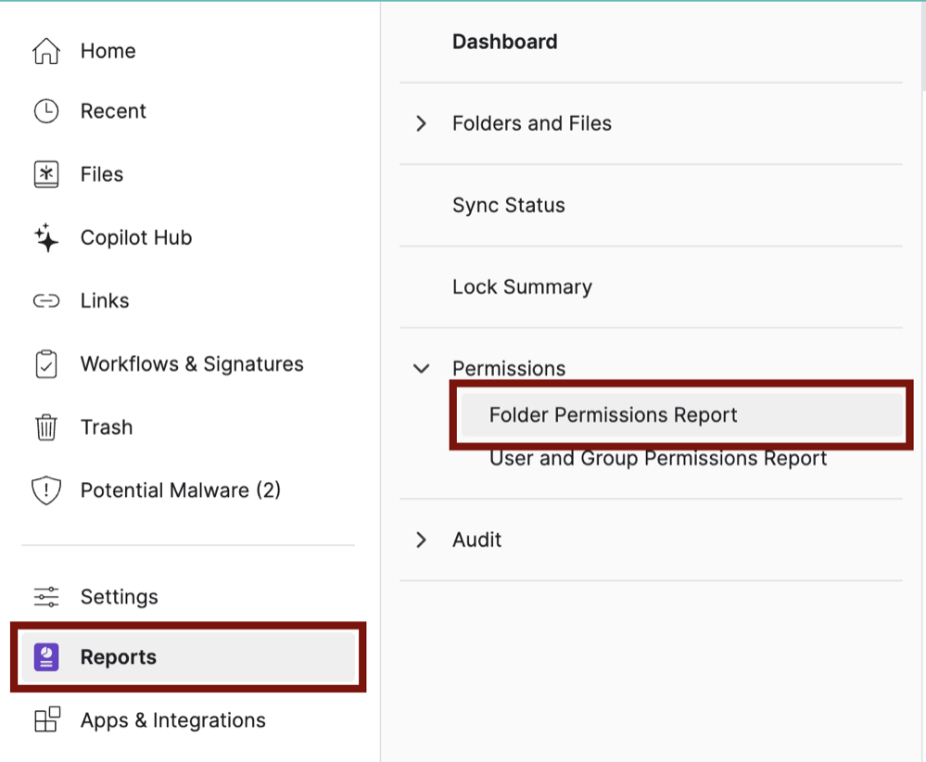Open the Folder Permissions Report
This screenshot has width=926, height=762.
coord(613,414)
